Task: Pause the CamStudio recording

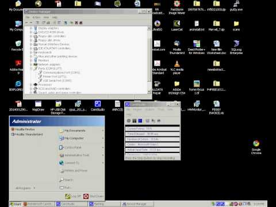Action: [135, 121]
